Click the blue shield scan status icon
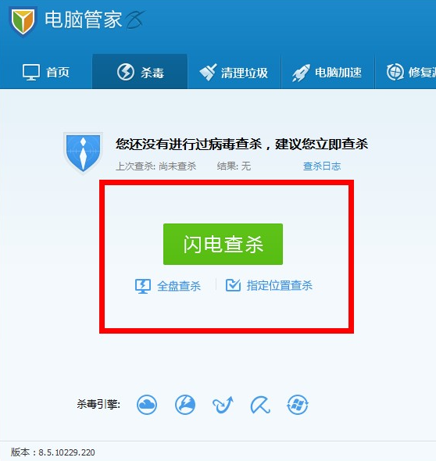The height and width of the screenshot is (461, 436). [x=83, y=153]
